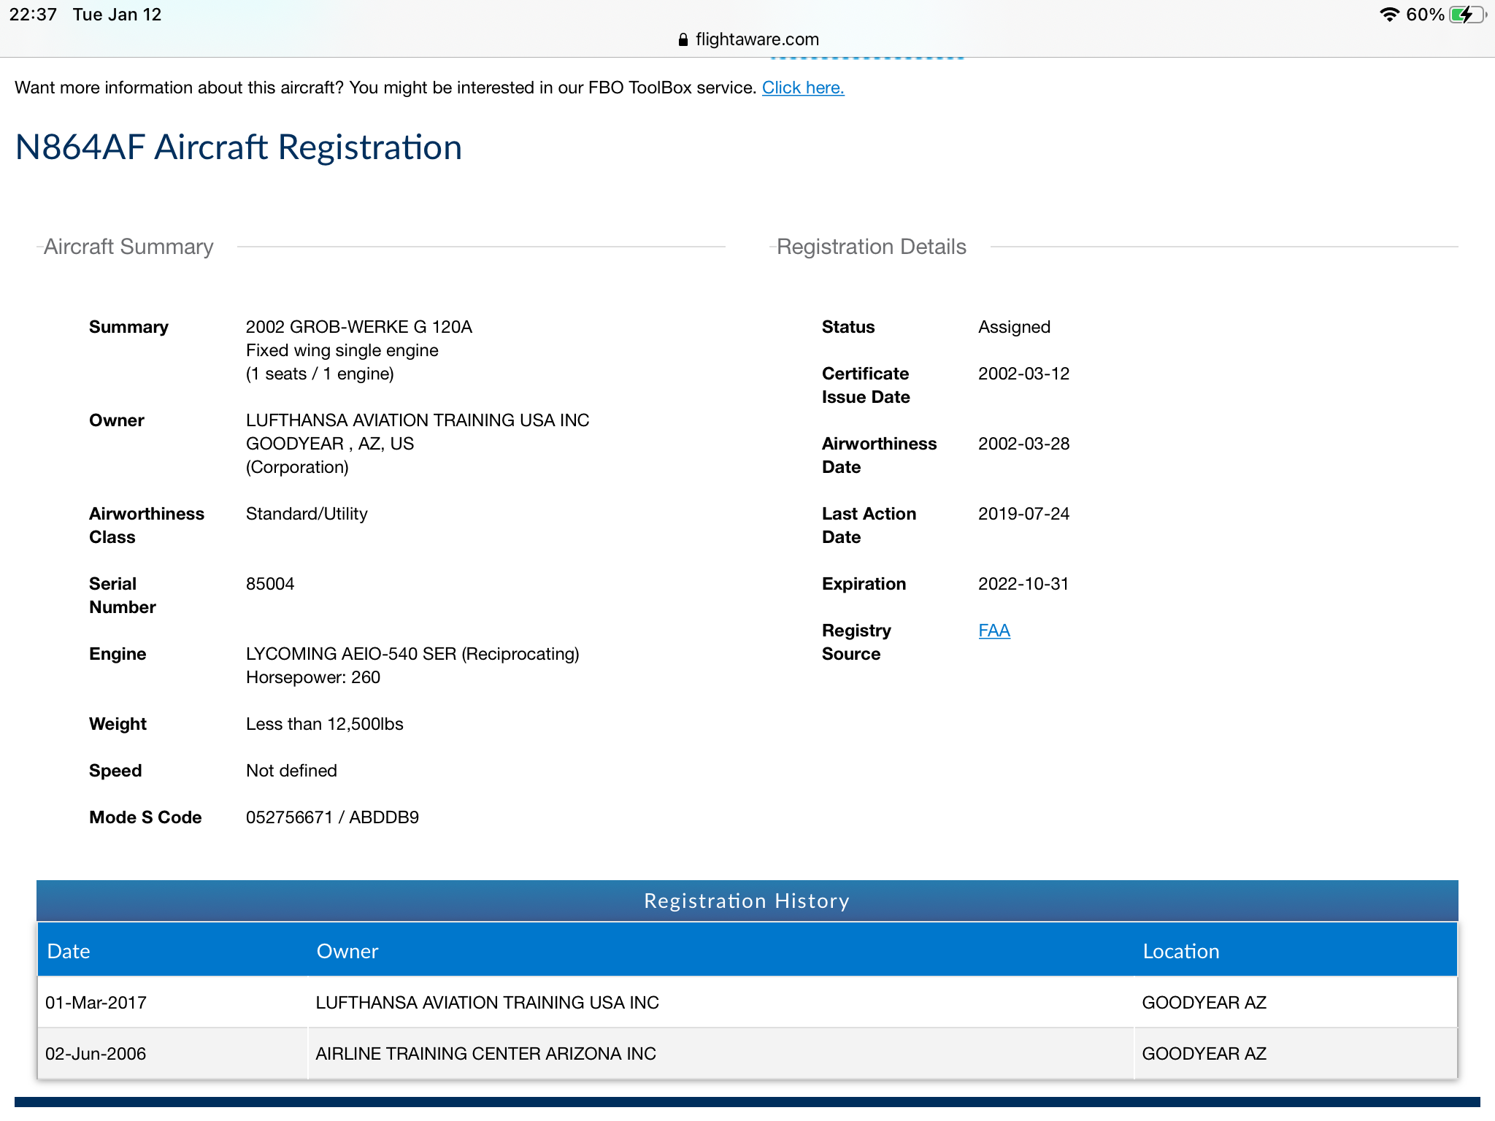Select the 02-Jun-2006 date cell

(x=96, y=1053)
